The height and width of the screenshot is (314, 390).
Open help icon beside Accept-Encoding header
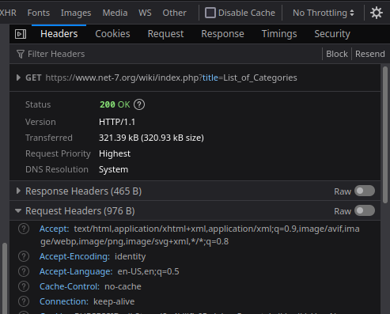point(24,256)
